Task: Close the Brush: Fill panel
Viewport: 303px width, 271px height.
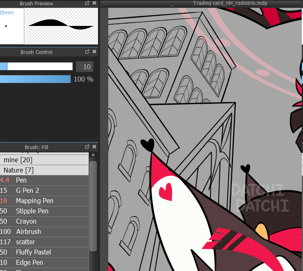Action: pos(94,147)
